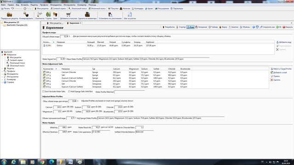Open the Наличие inventory view

(x=125, y=9)
